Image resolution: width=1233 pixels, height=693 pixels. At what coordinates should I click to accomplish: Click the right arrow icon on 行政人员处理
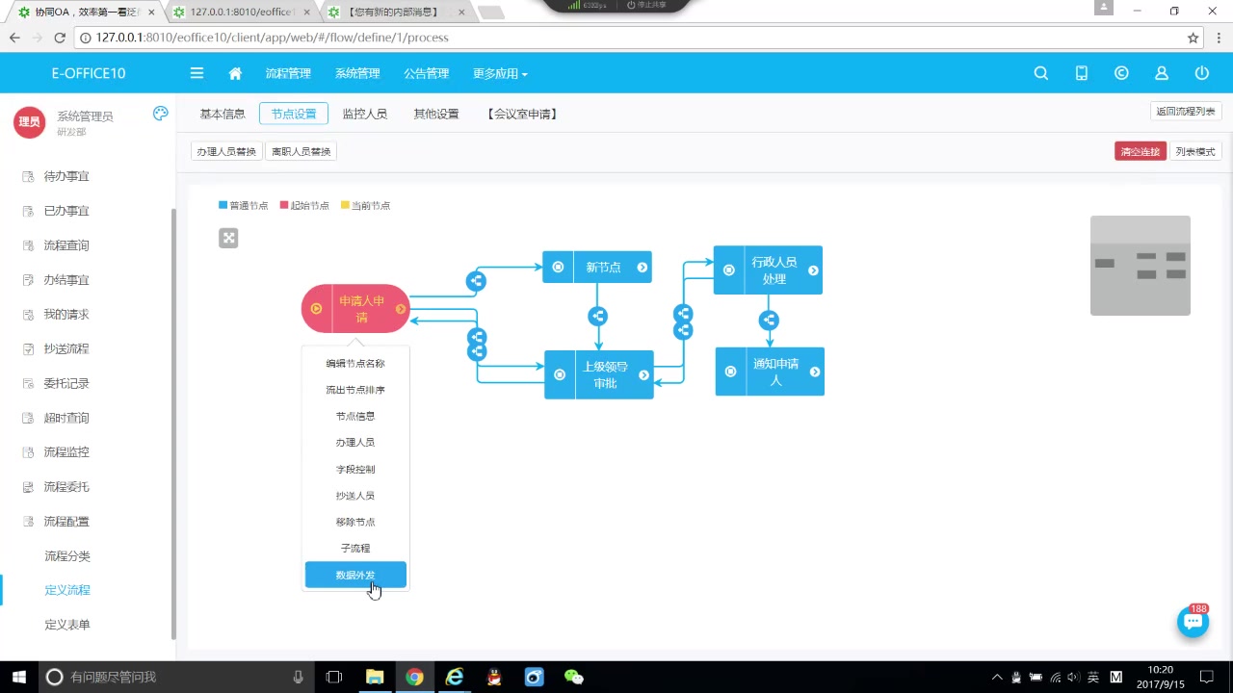click(x=814, y=270)
